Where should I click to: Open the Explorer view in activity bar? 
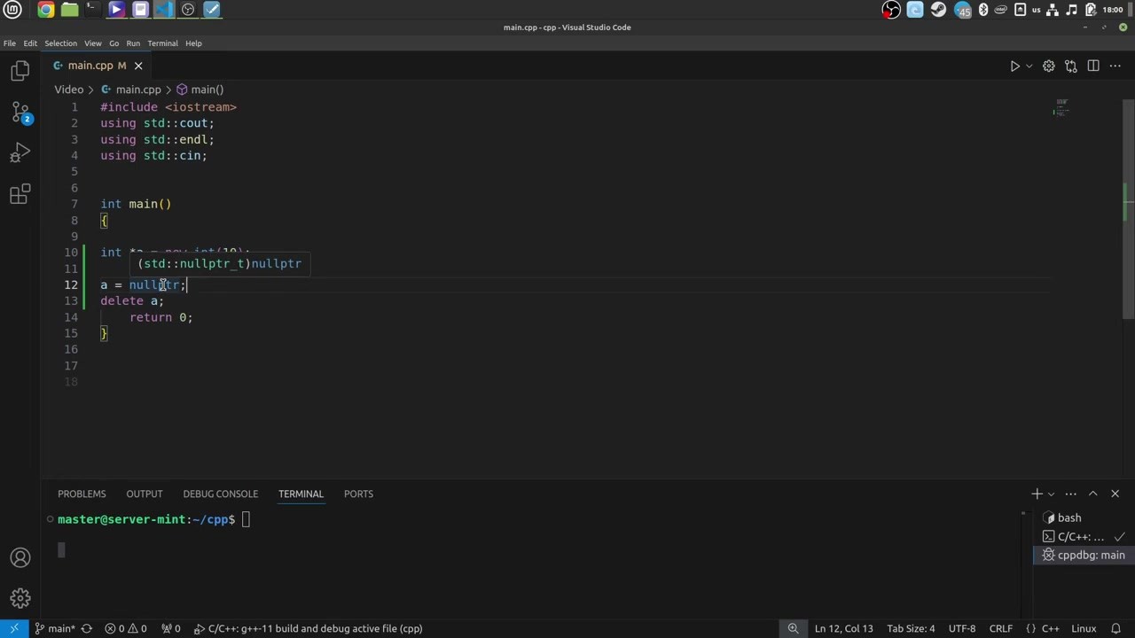[x=20, y=71]
